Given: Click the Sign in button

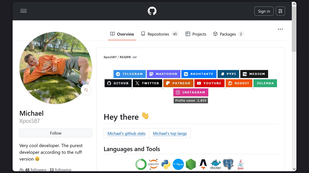Looking at the screenshot, I should click(264, 11).
